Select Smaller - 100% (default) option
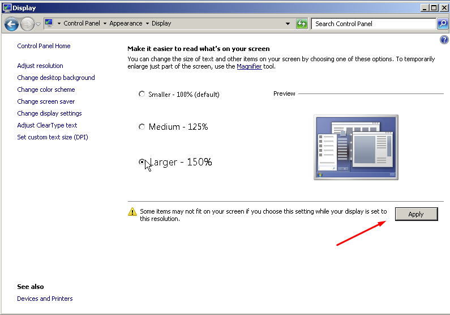 (x=142, y=94)
